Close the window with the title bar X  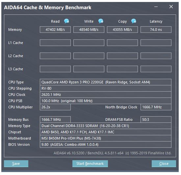point(171,7)
